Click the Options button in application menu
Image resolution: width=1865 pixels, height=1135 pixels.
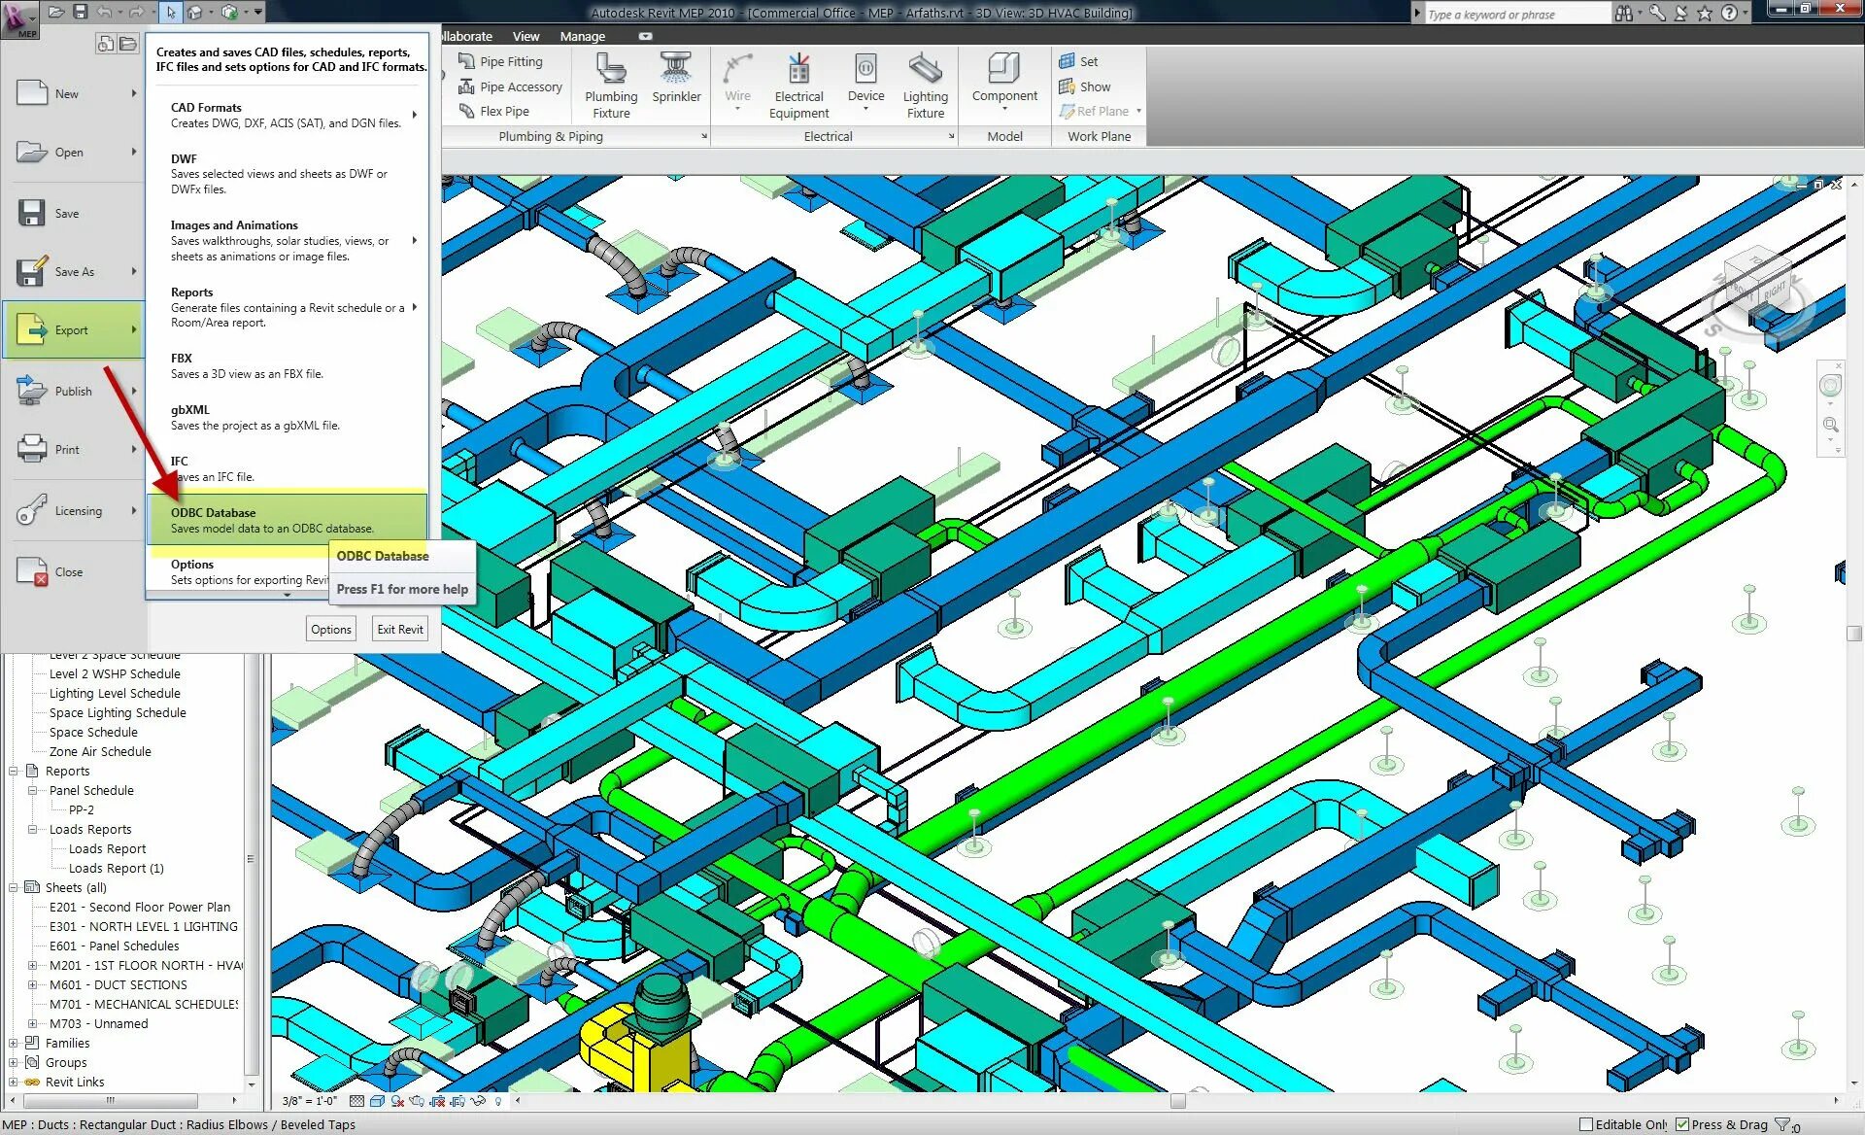pos(330,629)
